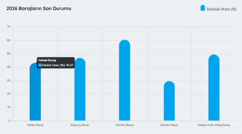Click the Tahtalı Barajı axis label

click(x=35, y=125)
